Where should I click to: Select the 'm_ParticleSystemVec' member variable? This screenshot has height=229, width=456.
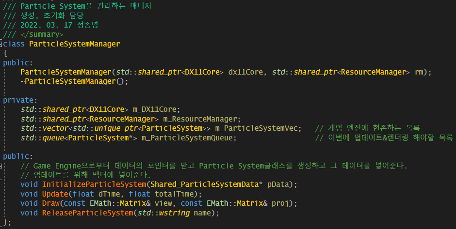[x=256, y=128]
